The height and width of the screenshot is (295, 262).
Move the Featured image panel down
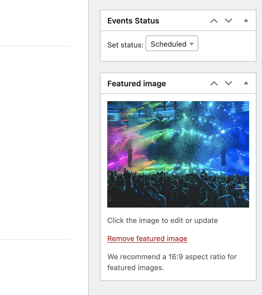click(x=228, y=84)
